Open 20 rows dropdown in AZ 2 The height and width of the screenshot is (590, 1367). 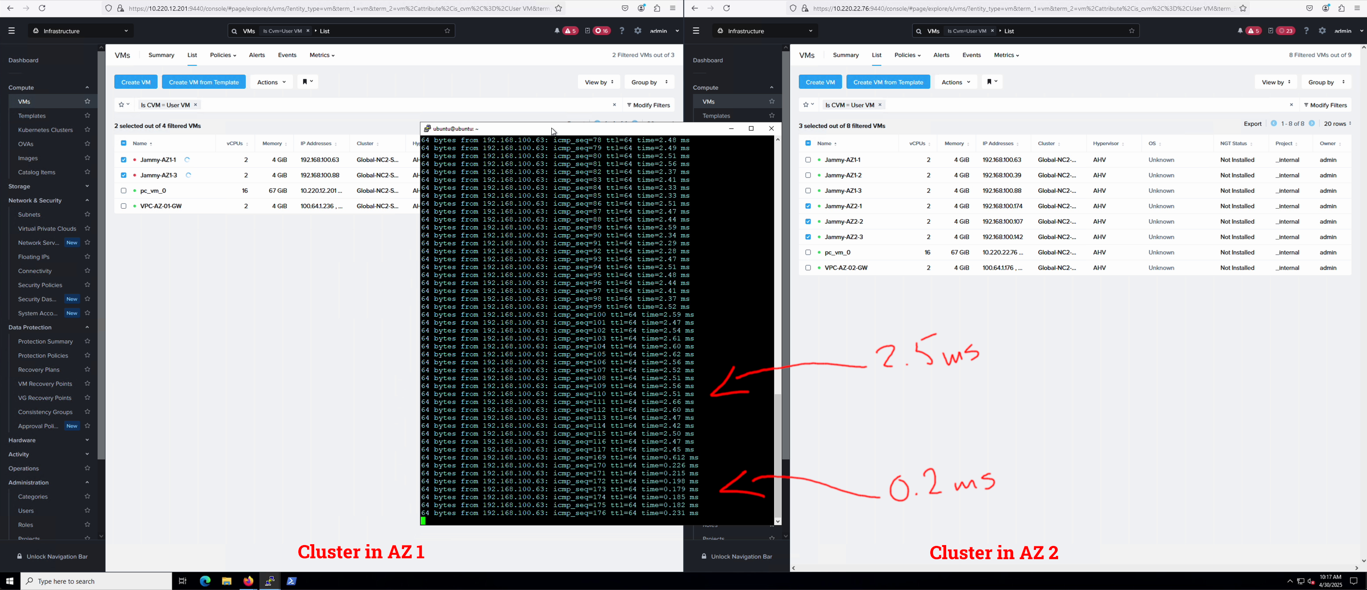click(1337, 124)
